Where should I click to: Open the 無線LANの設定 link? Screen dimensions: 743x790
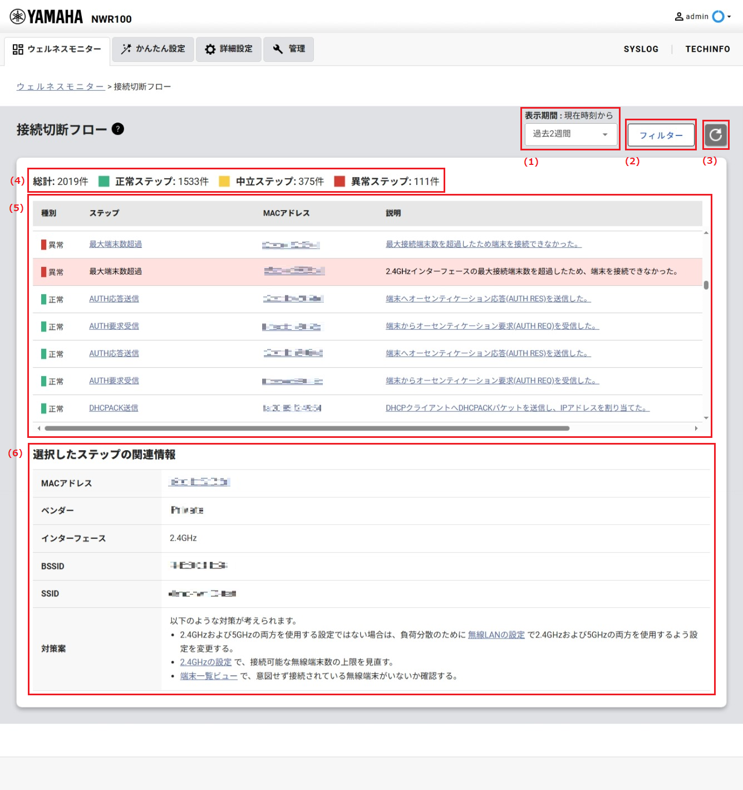pyautogui.click(x=496, y=635)
